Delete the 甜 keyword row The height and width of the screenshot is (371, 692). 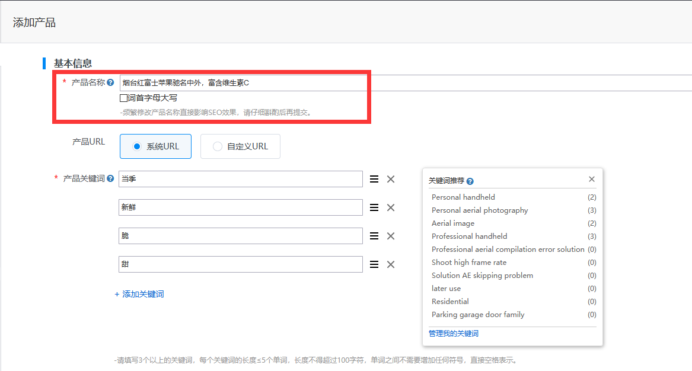[x=391, y=264]
